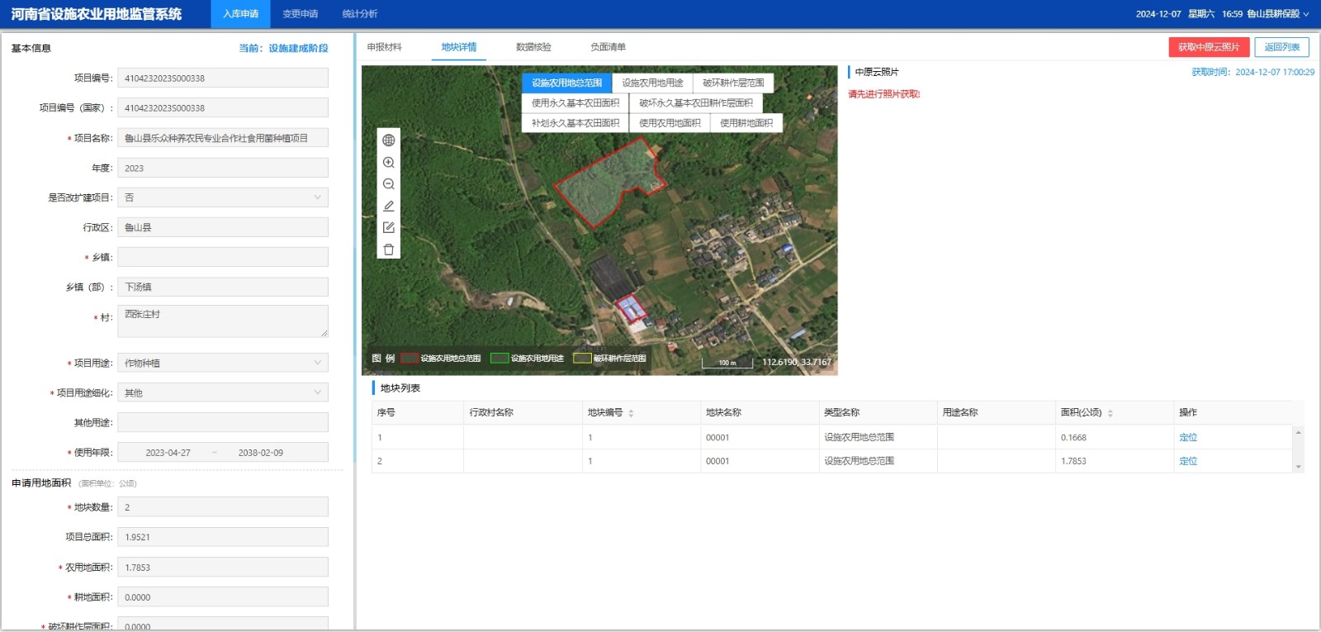Click the 使用年限 start date 2023-04-27

coord(168,453)
